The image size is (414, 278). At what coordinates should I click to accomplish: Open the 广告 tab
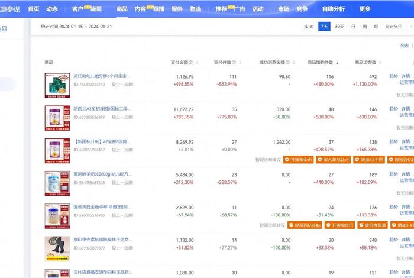pyautogui.click(x=240, y=9)
